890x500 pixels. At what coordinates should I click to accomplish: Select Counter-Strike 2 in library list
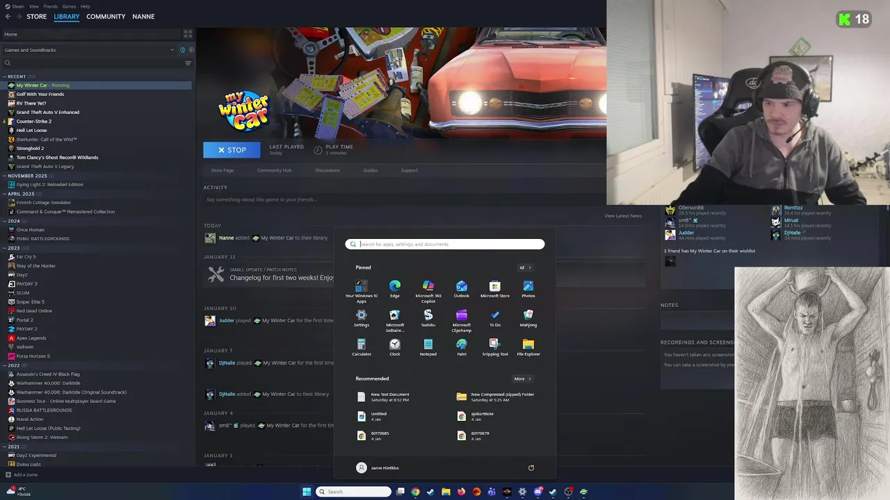click(33, 122)
